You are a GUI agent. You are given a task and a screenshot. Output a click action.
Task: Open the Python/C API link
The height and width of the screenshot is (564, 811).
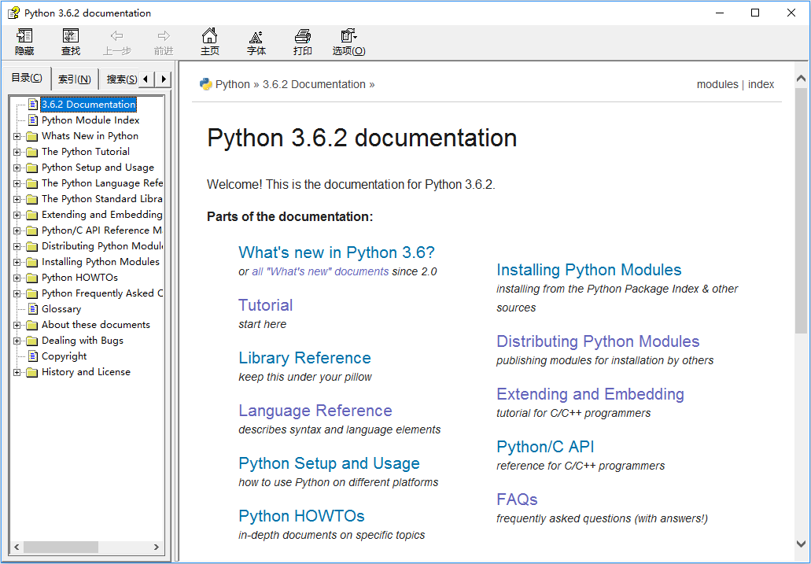(545, 447)
